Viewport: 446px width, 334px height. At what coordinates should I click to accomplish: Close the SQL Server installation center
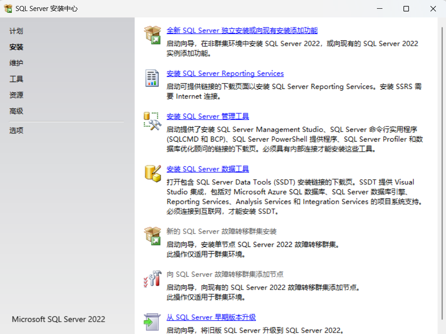coord(433,9)
